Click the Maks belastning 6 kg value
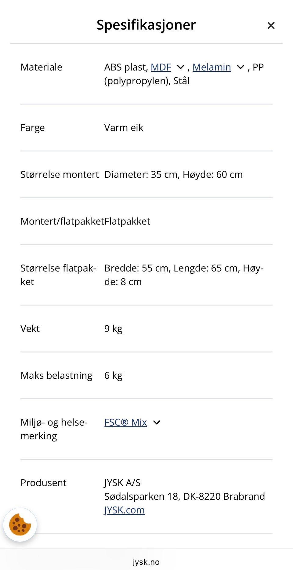This screenshot has width=293, height=570. [x=113, y=375]
